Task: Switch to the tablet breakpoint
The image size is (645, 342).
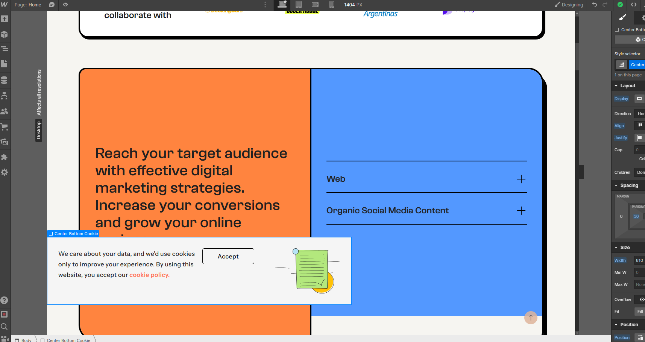Action: pos(299,5)
